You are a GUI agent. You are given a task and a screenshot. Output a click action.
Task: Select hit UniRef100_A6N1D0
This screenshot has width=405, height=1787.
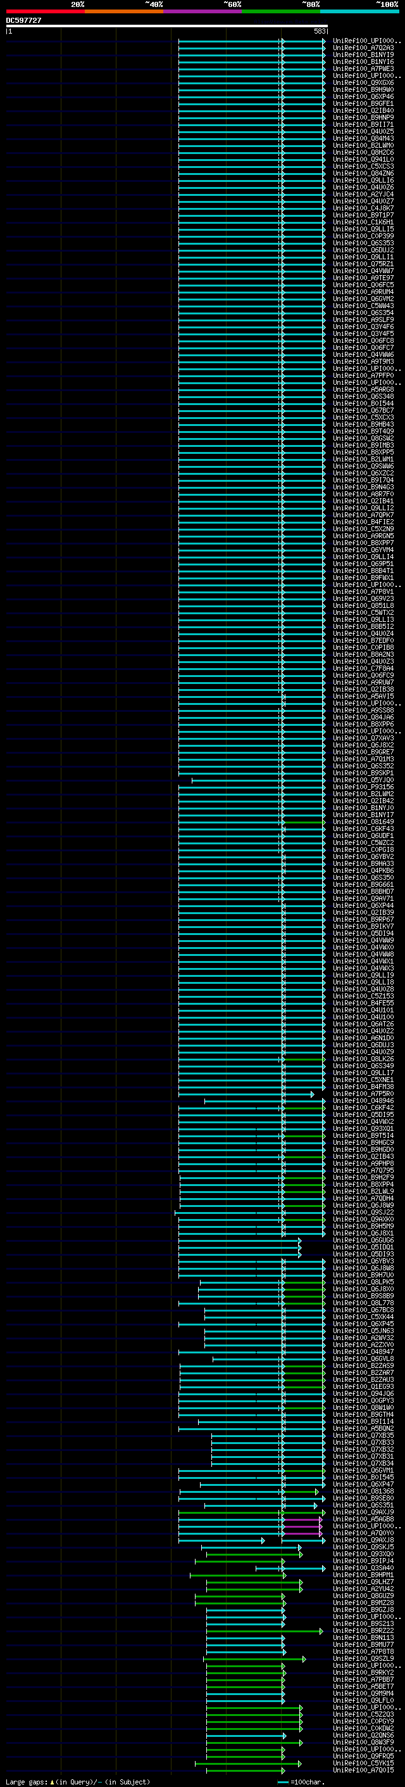tap(363, 1038)
